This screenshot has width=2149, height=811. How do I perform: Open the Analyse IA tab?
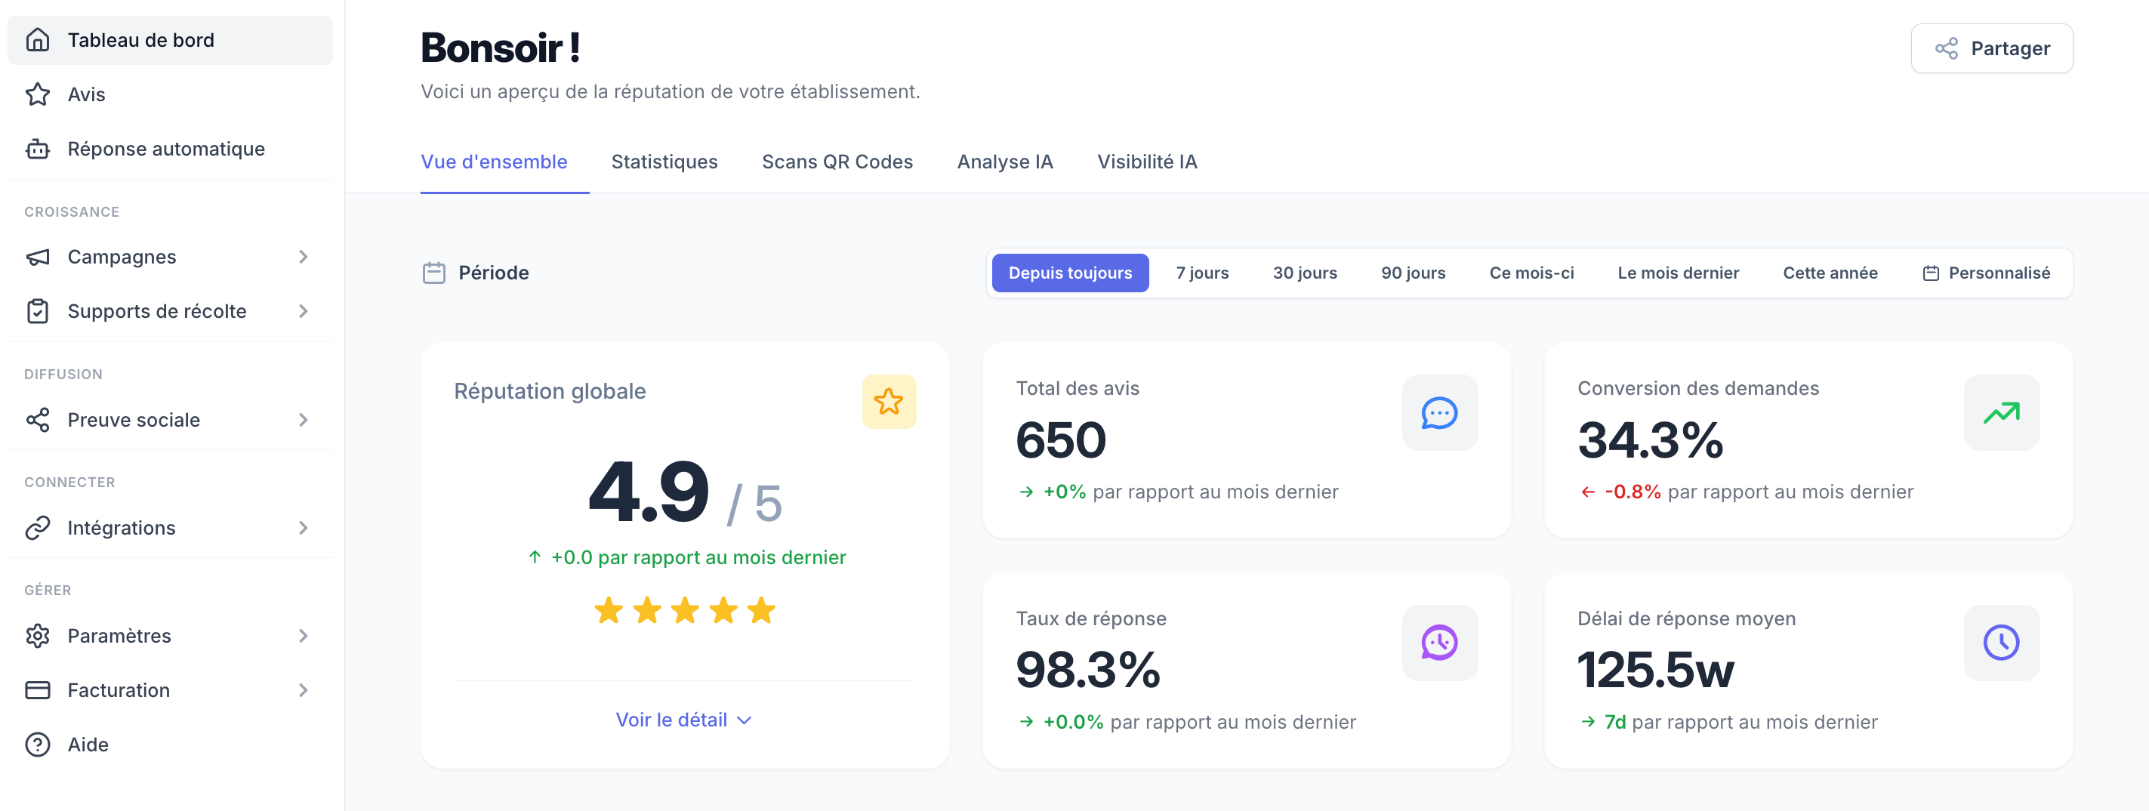[1004, 162]
